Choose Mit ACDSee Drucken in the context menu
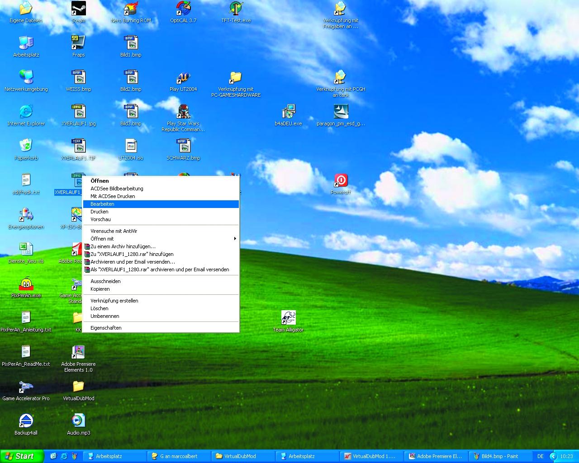579x463 pixels. click(161, 196)
